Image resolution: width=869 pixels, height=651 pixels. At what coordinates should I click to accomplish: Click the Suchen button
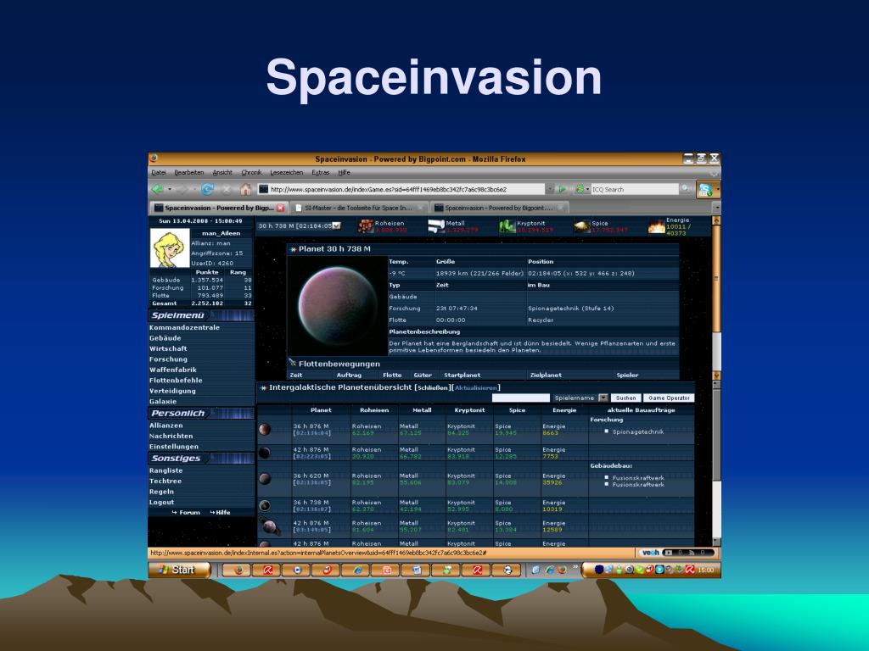coord(625,398)
